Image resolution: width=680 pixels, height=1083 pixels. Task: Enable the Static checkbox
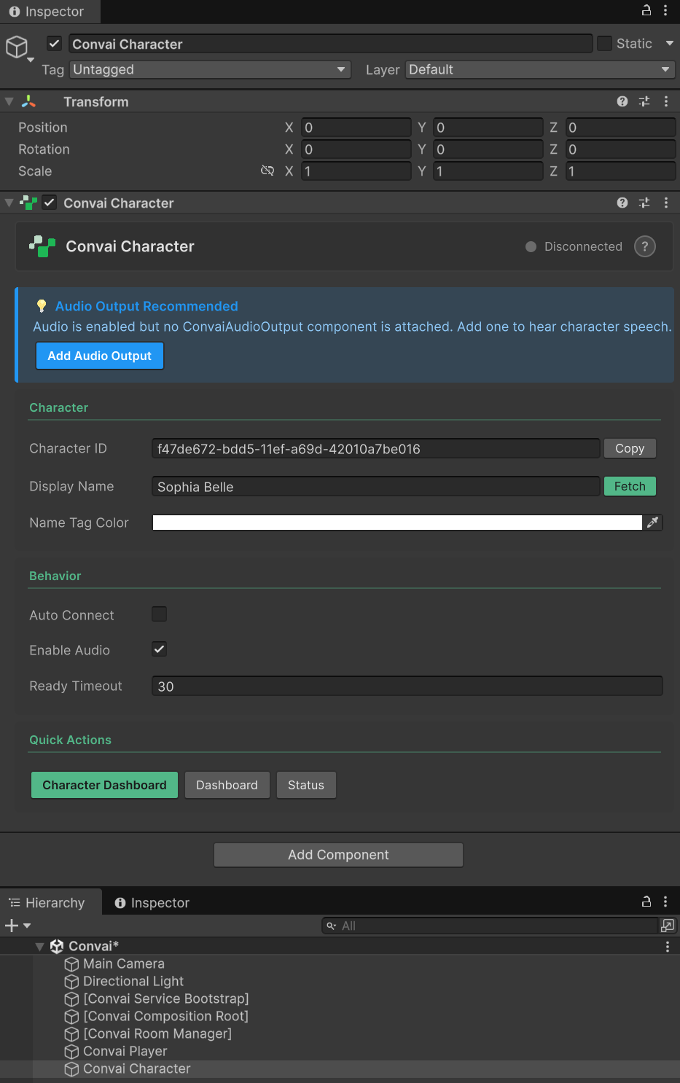(604, 44)
